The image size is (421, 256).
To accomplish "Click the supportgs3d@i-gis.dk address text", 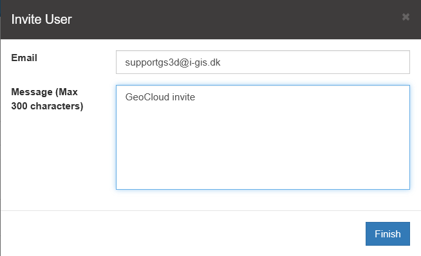I will [x=173, y=62].
